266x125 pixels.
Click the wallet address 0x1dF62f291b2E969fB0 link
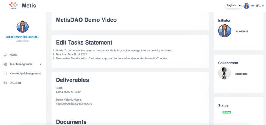pos(22,37)
